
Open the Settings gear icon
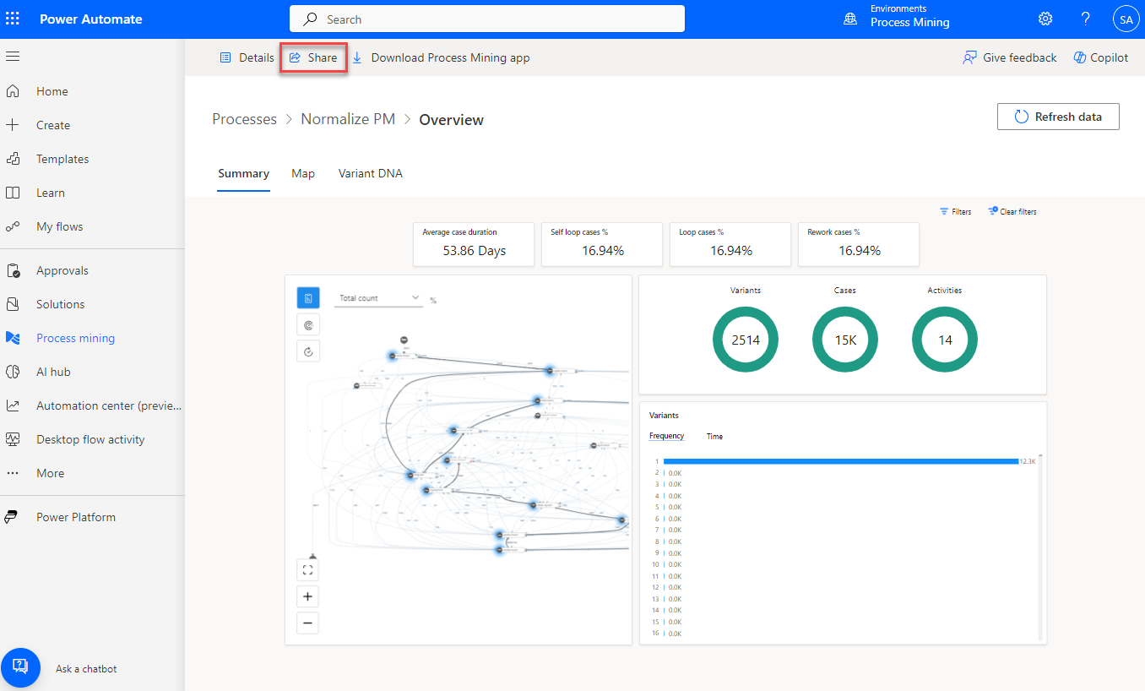(x=1045, y=19)
